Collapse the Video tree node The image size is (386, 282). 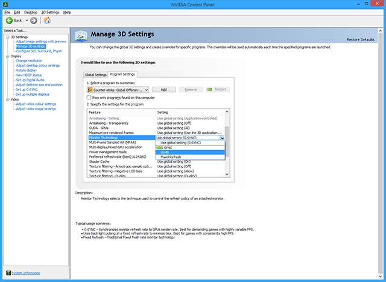pyautogui.click(x=6, y=99)
